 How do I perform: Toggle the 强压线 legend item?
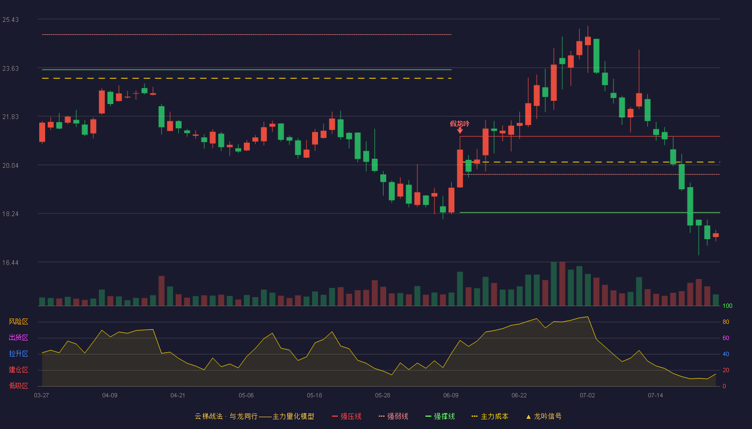(346, 416)
